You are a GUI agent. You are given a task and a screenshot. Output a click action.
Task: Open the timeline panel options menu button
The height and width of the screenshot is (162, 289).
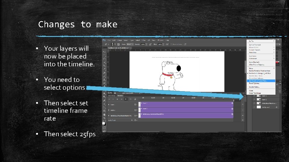click(245, 95)
